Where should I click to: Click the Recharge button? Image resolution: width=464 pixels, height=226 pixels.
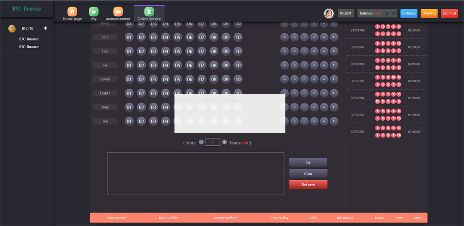[409, 13]
